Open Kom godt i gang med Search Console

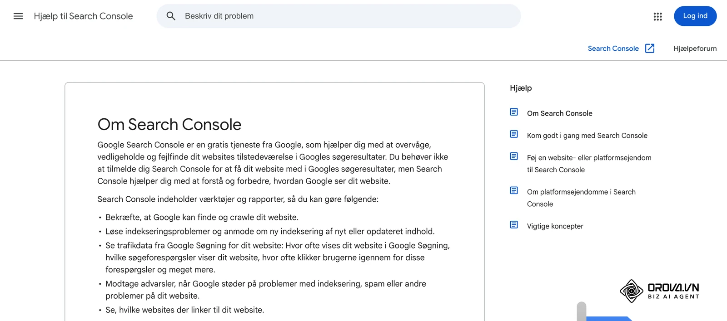click(x=587, y=136)
